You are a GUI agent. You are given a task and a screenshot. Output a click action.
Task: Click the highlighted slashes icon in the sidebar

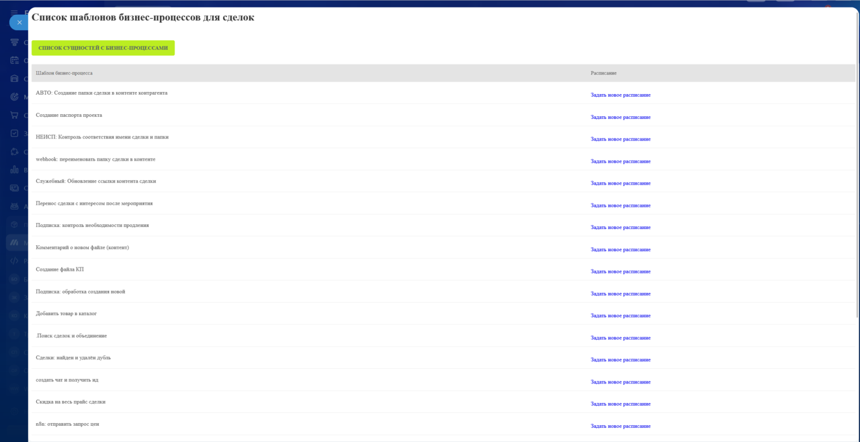pos(14,242)
